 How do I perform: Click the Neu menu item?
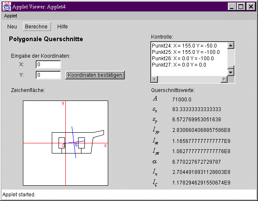(12, 26)
